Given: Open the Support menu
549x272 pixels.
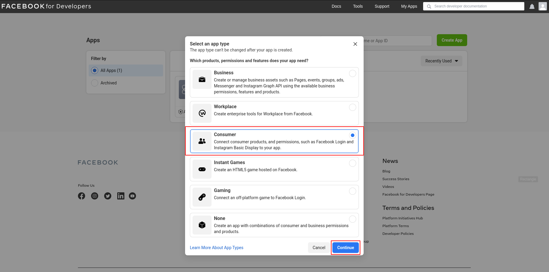Looking at the screenshot, I should 382,6.
